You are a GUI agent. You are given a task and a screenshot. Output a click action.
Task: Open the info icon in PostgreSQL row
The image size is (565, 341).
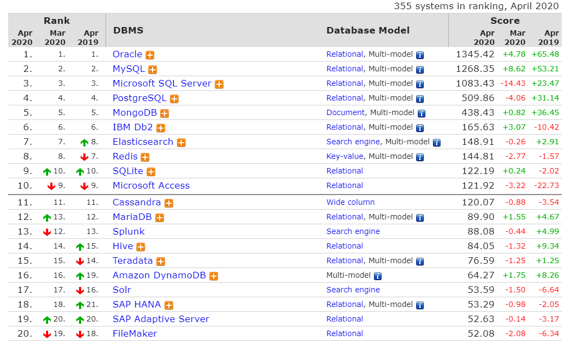click(x=420, y=99)
